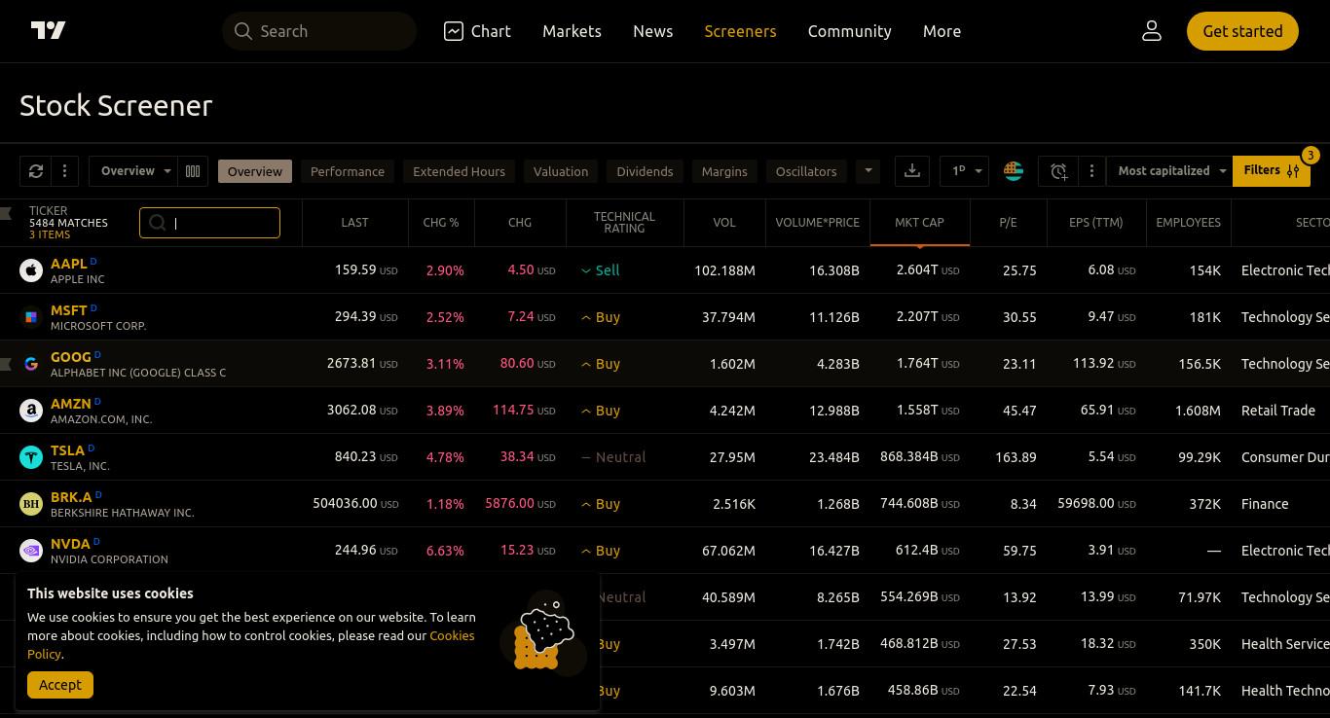Open the screener options three-dot menu
The height and width of the screenshot is (718, 1330).
coord(64,171)
